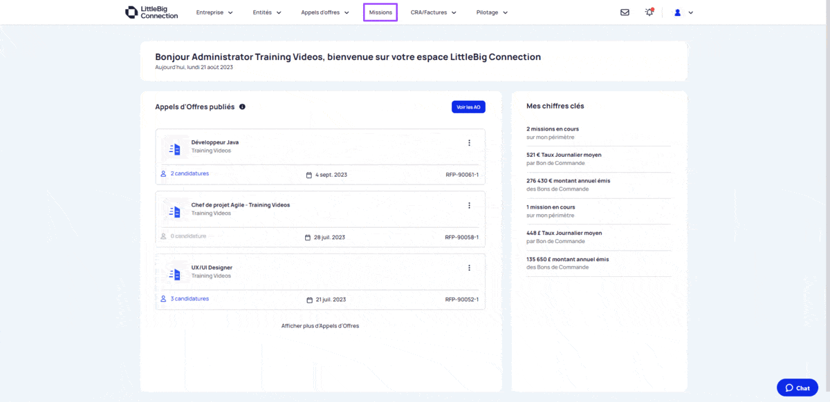Click the 2 missions en cours figure

point(553,129)
